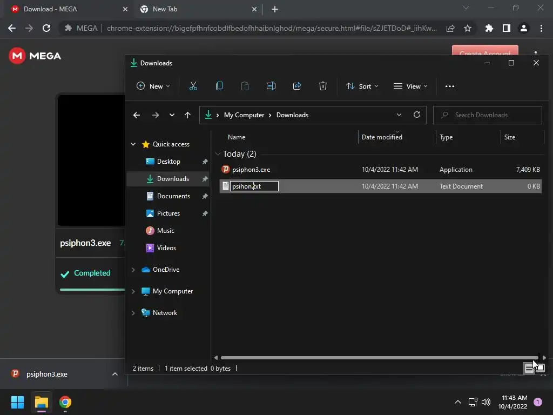553x415 pixels.
Task: Open the Chrome Extensions puzzle icon
Action: pyautogui.click(x=489, y=28)
